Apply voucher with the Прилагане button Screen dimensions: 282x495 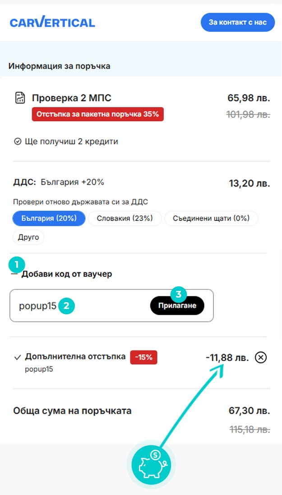(x=177, y=306)
